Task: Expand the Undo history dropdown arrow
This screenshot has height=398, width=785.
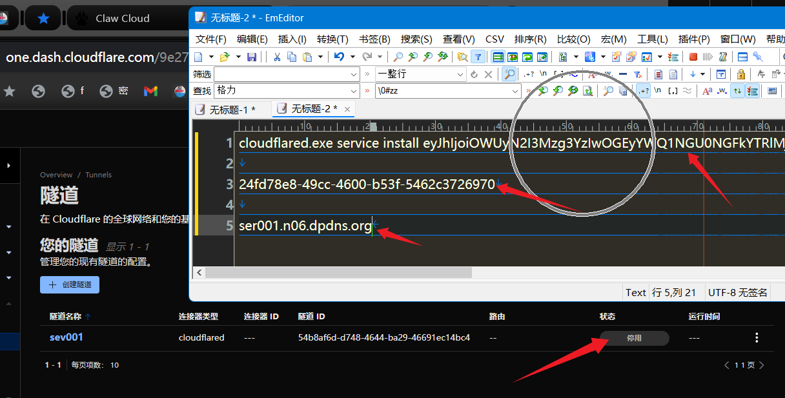Action: point(352,57)
